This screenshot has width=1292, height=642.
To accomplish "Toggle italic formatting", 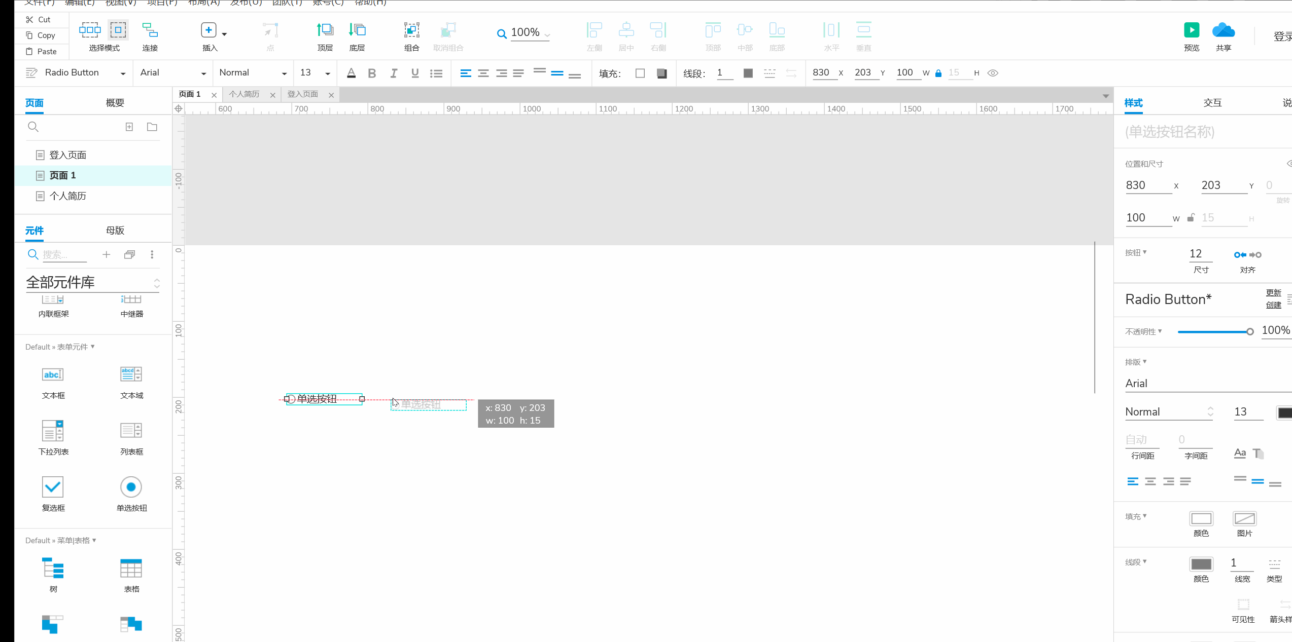I will (394, 73).
